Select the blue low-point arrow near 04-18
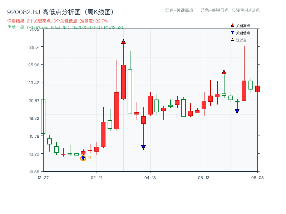 pos(143,147)
